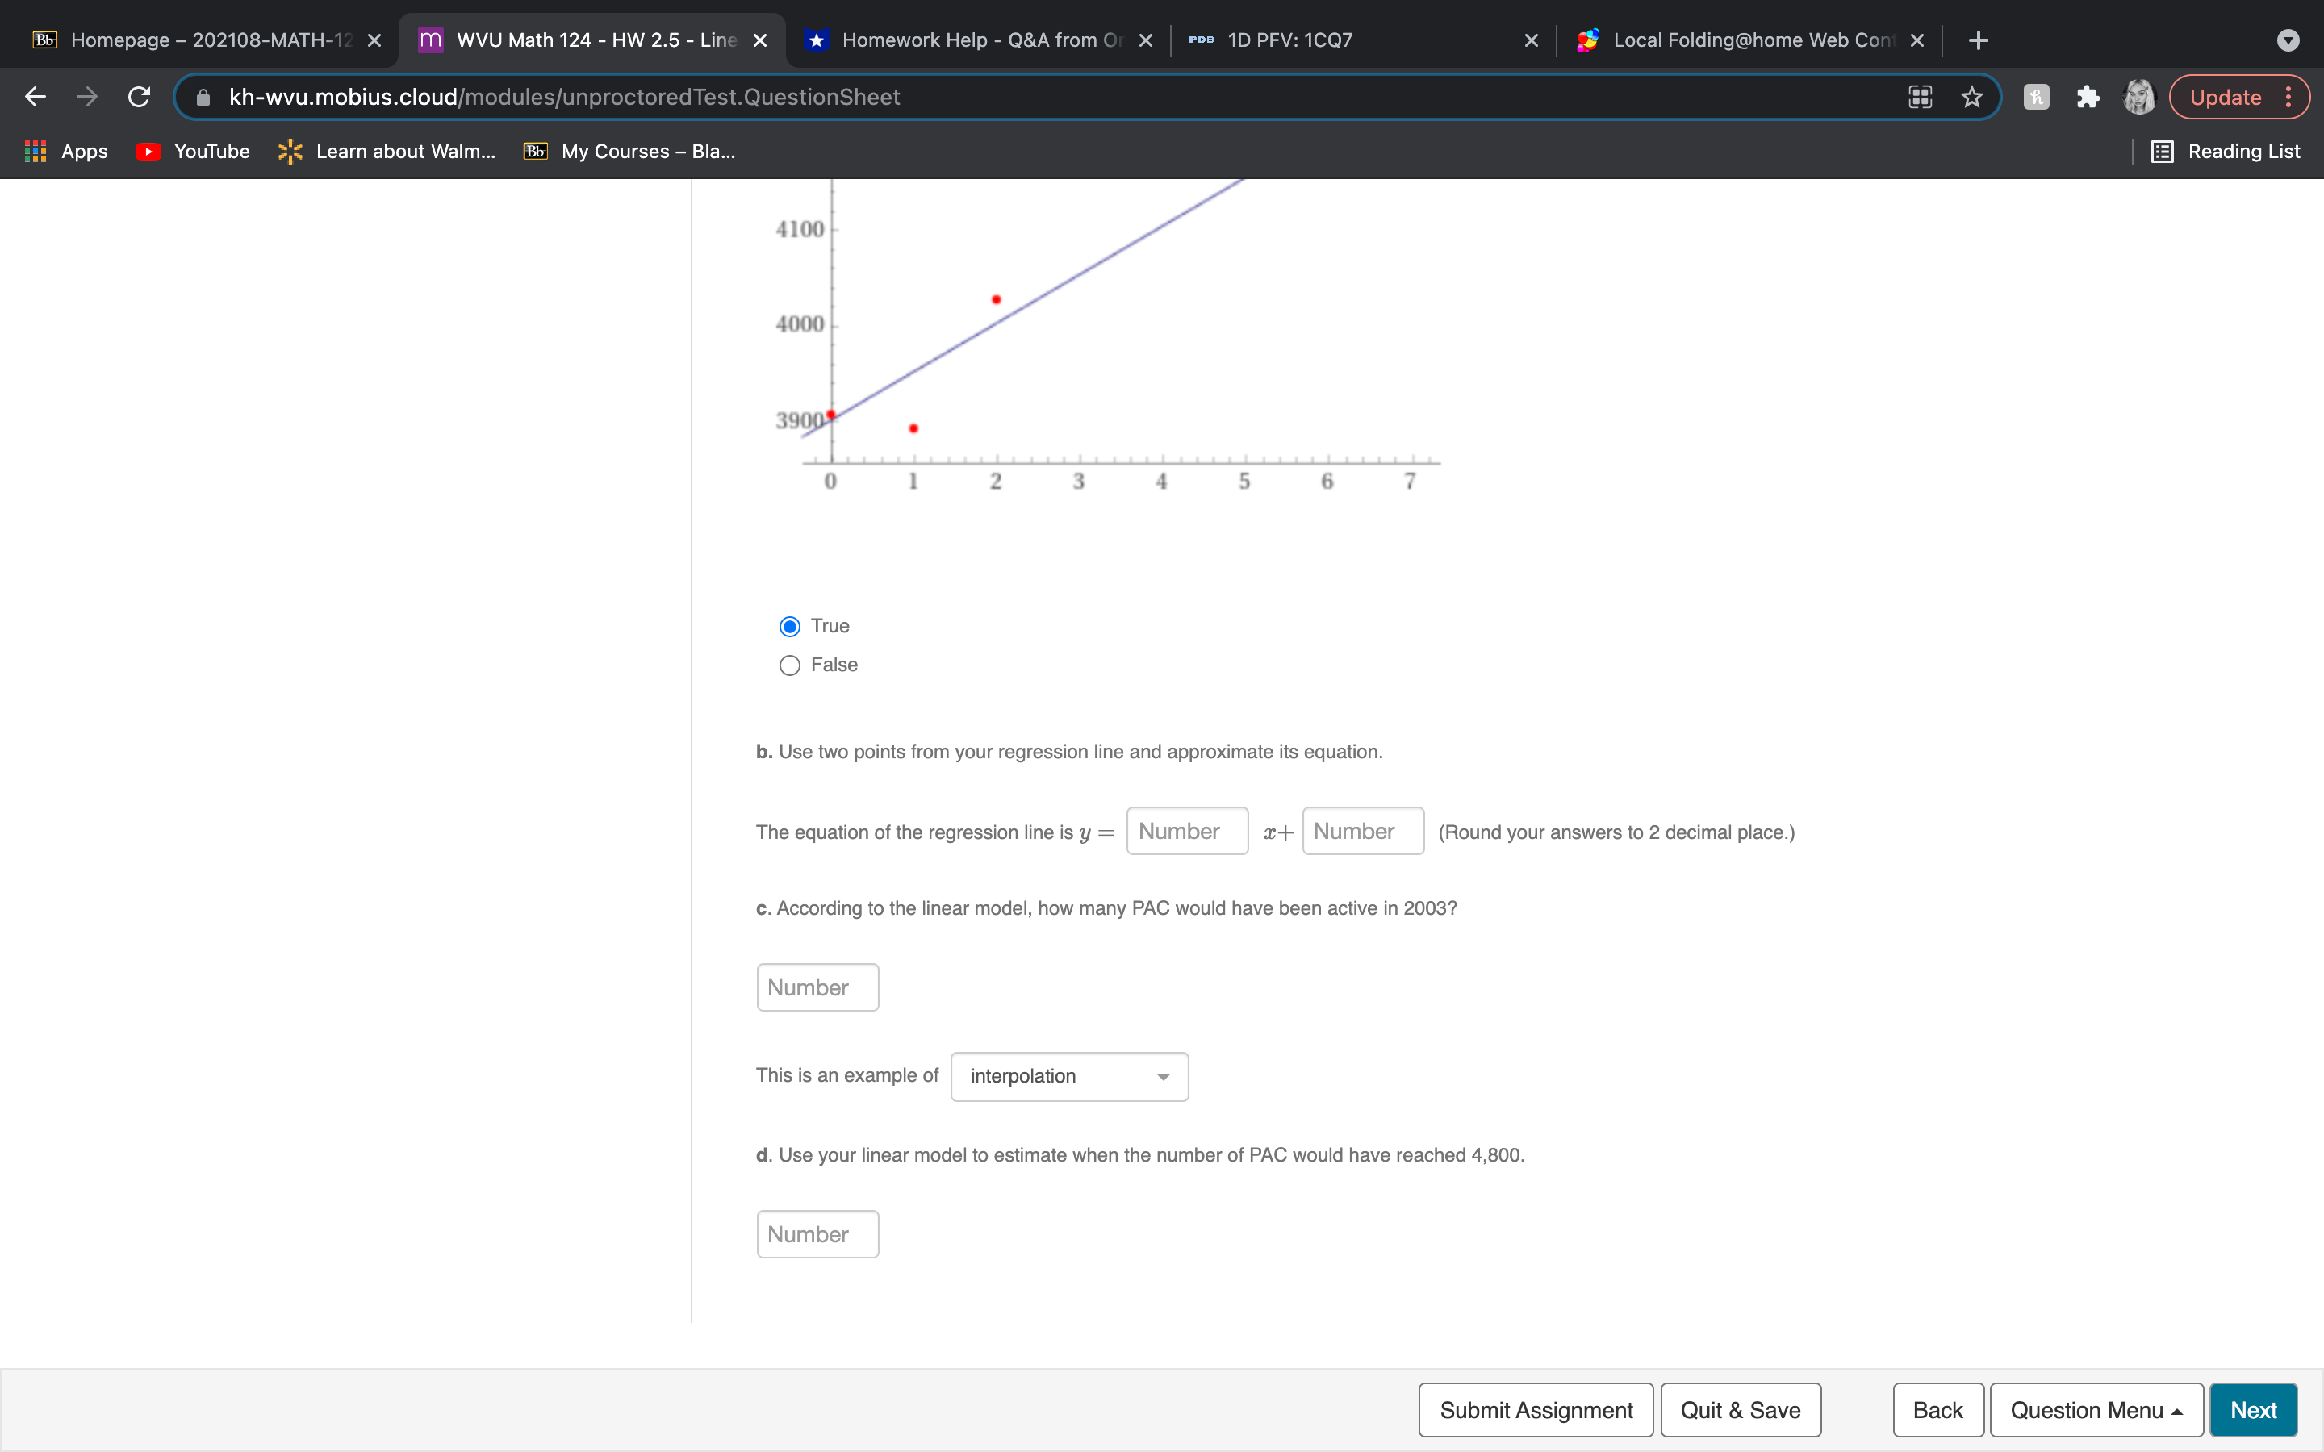Image resolution: width=2324 pixels, height=1452 pixels.
Task: Switch to the Homework Help Q&A tab
Action: tap(960, 40)
